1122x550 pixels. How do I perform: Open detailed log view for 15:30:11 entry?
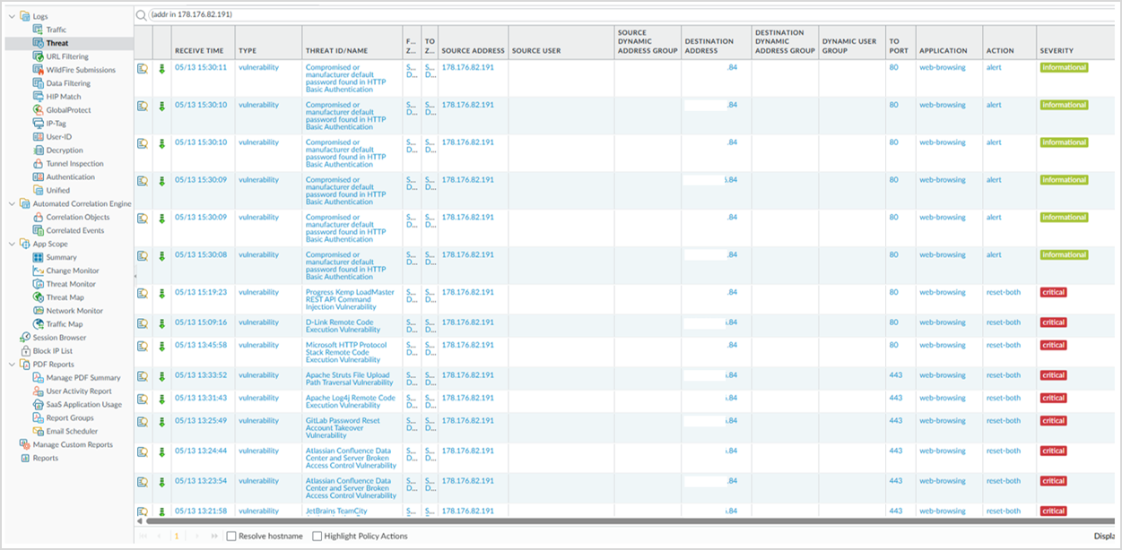(143, 68)
